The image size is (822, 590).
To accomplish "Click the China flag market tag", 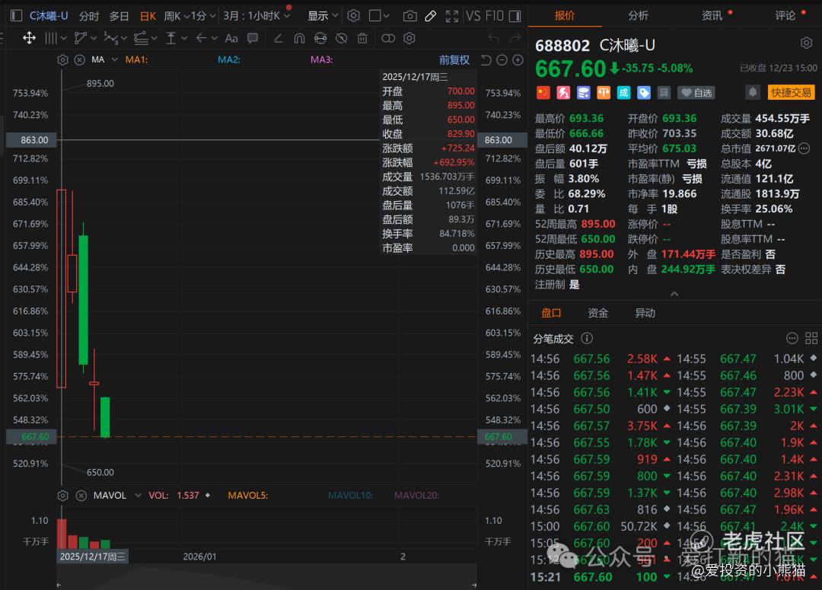I will (x=543, y=93).
